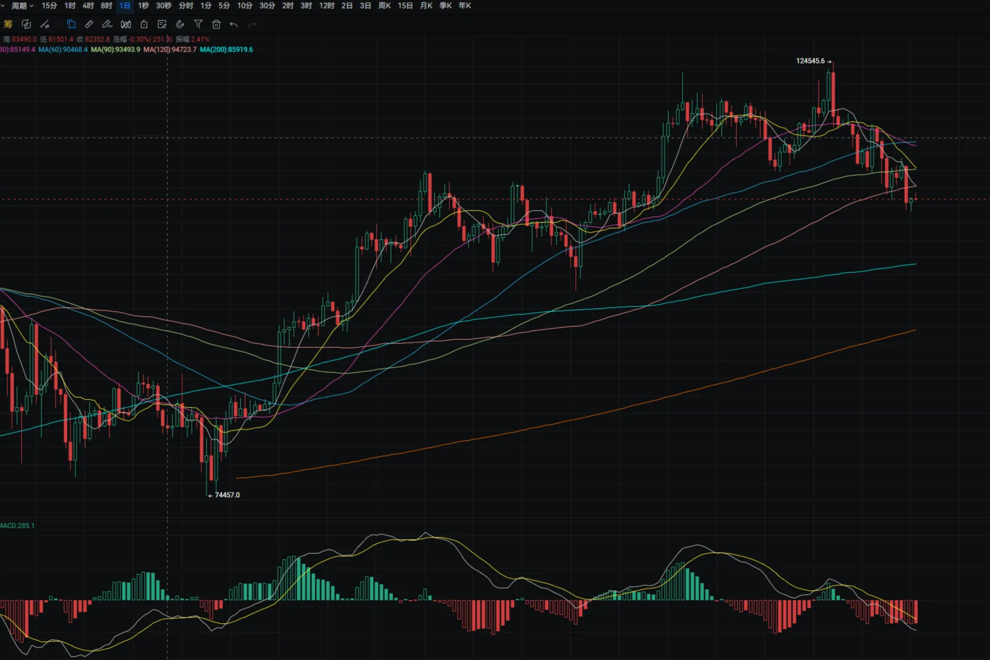The image size is (990, 660).
Task: Select the trend line drawing tool
Action: click(45, 24)
